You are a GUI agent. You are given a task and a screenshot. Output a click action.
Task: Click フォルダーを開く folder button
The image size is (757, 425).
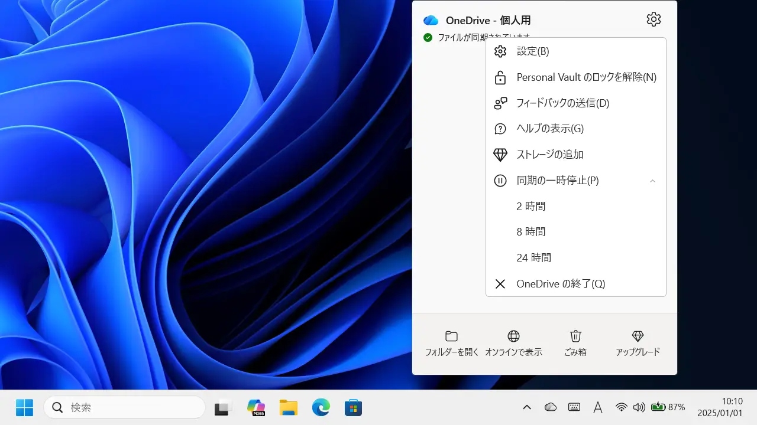pos(452,344)
